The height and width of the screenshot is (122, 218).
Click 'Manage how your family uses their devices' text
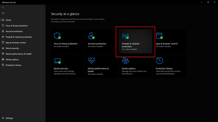click(134, 73)
